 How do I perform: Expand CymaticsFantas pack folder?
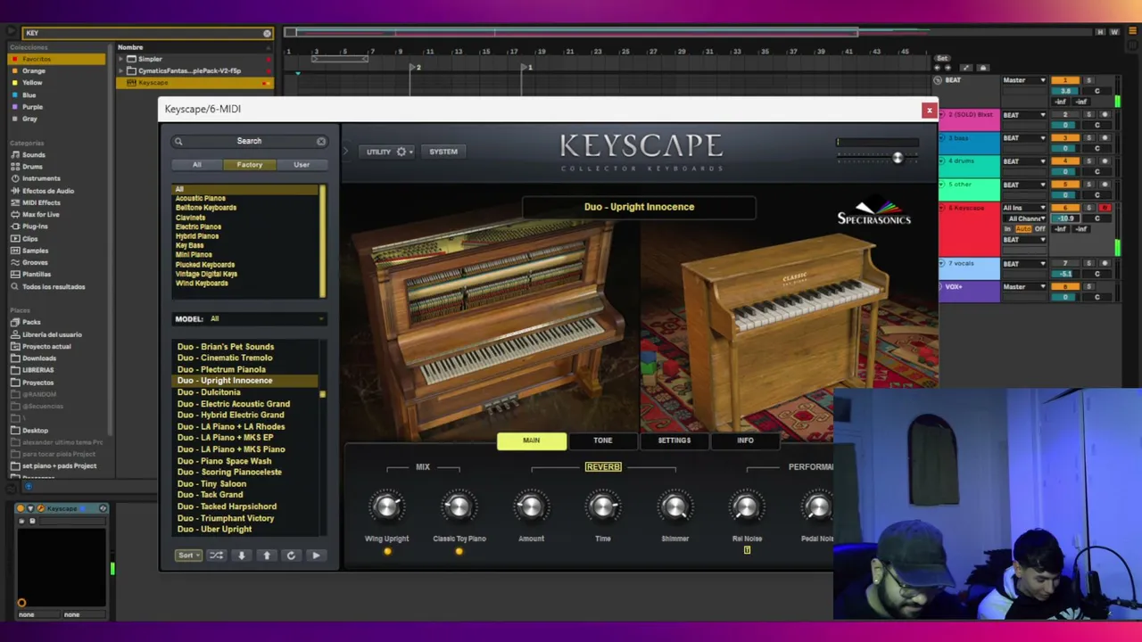point(121,70)
